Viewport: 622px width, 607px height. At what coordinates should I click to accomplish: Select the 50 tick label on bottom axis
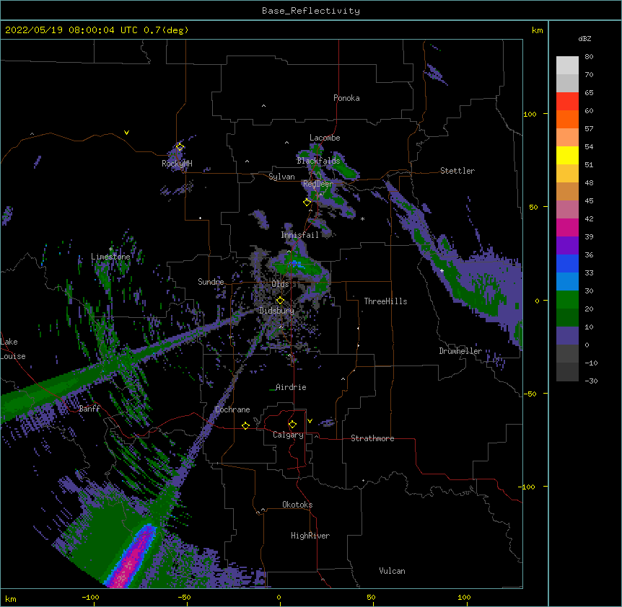point(371,597)
